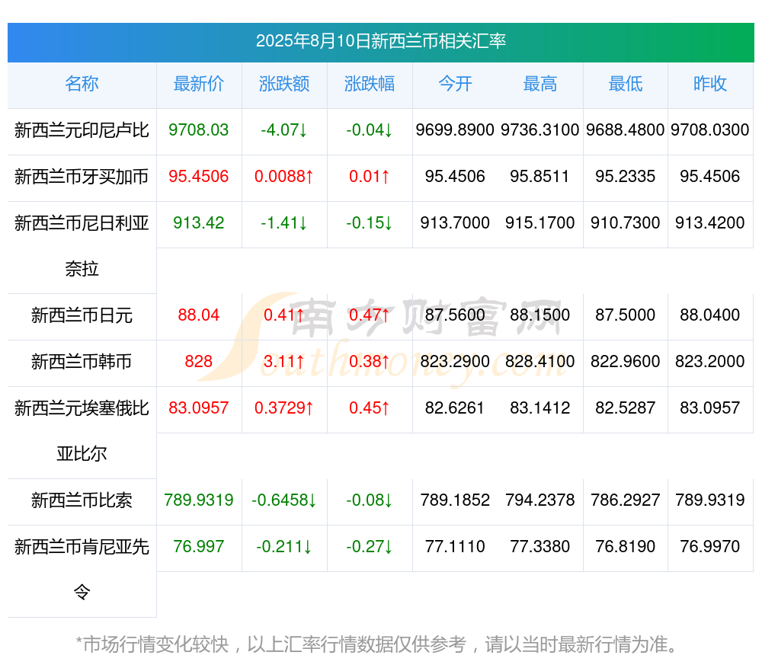
Task: Select the percent change -0.08↓
Action: [x=370, y=500]
